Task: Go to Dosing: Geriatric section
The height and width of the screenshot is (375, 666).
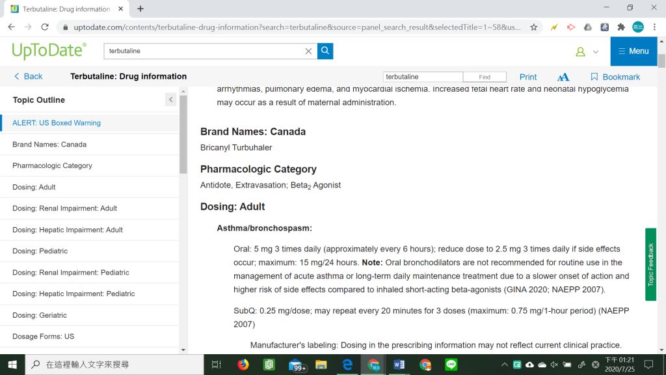Action: pyautogui.click(x=39, y=315)
